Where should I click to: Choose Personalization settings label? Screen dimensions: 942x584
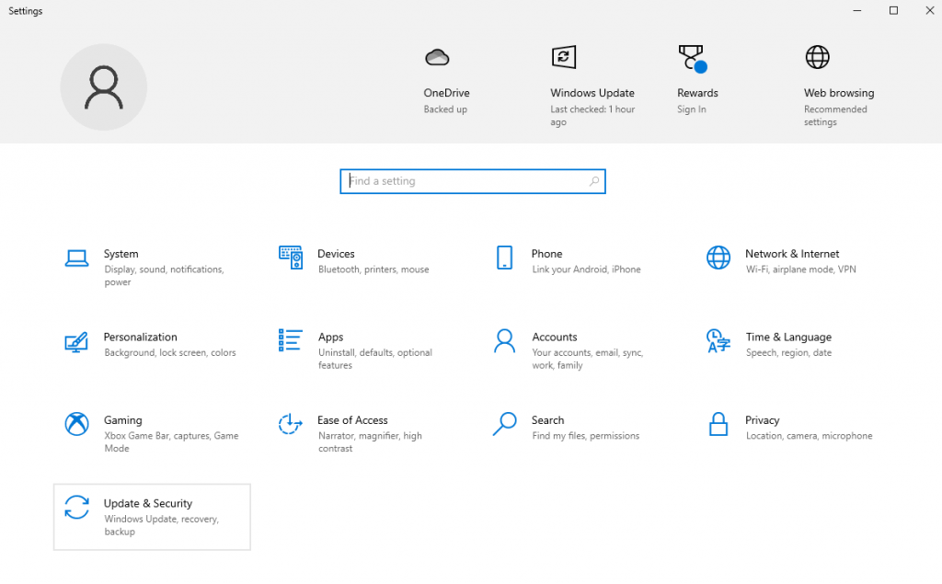140,337
